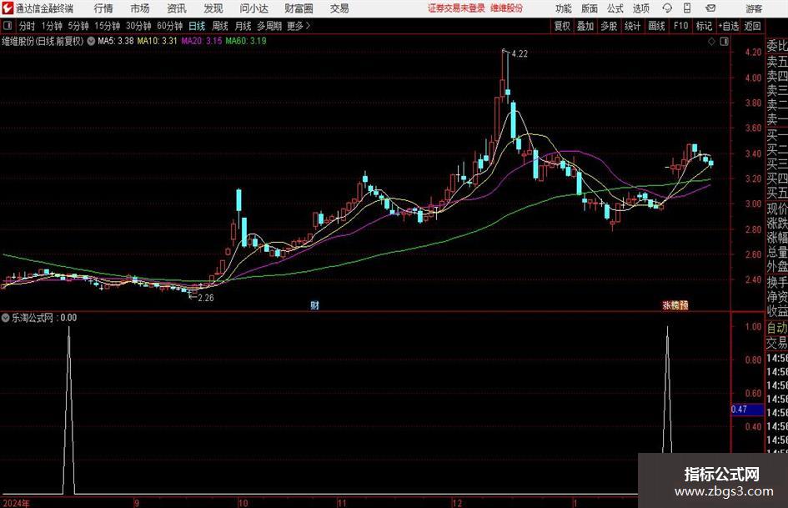Switch to 月线 monthly period
788x508 pixels.
[243, 26]
